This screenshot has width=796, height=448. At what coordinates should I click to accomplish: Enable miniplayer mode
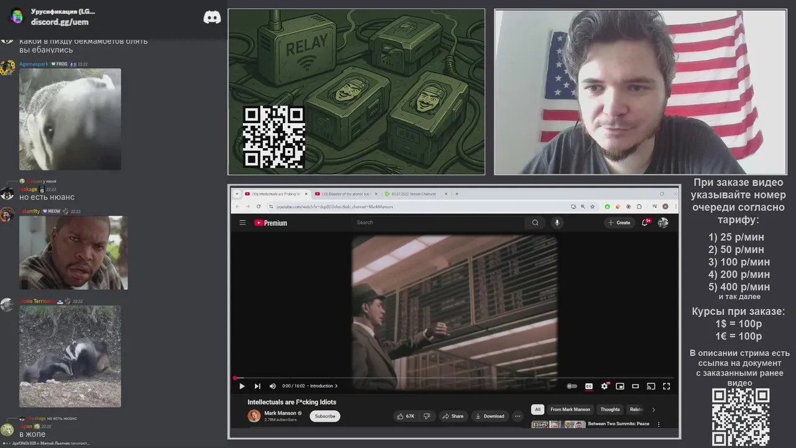click(x=620, y=386)
